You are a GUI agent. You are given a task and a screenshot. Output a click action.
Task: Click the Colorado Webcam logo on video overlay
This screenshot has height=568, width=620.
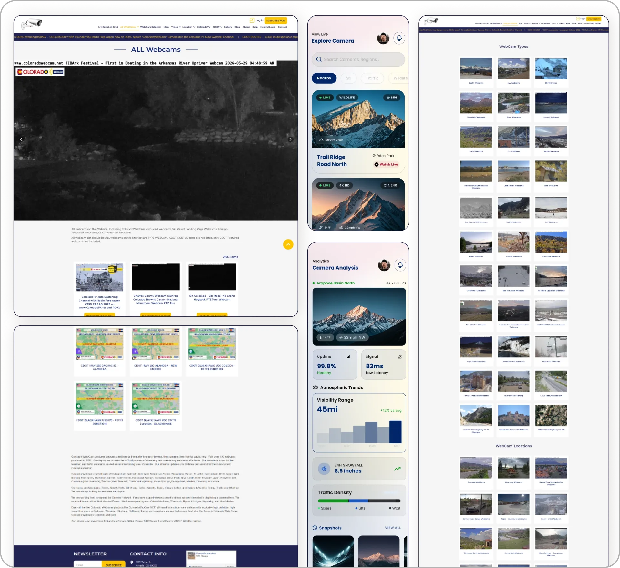(40, 72)
